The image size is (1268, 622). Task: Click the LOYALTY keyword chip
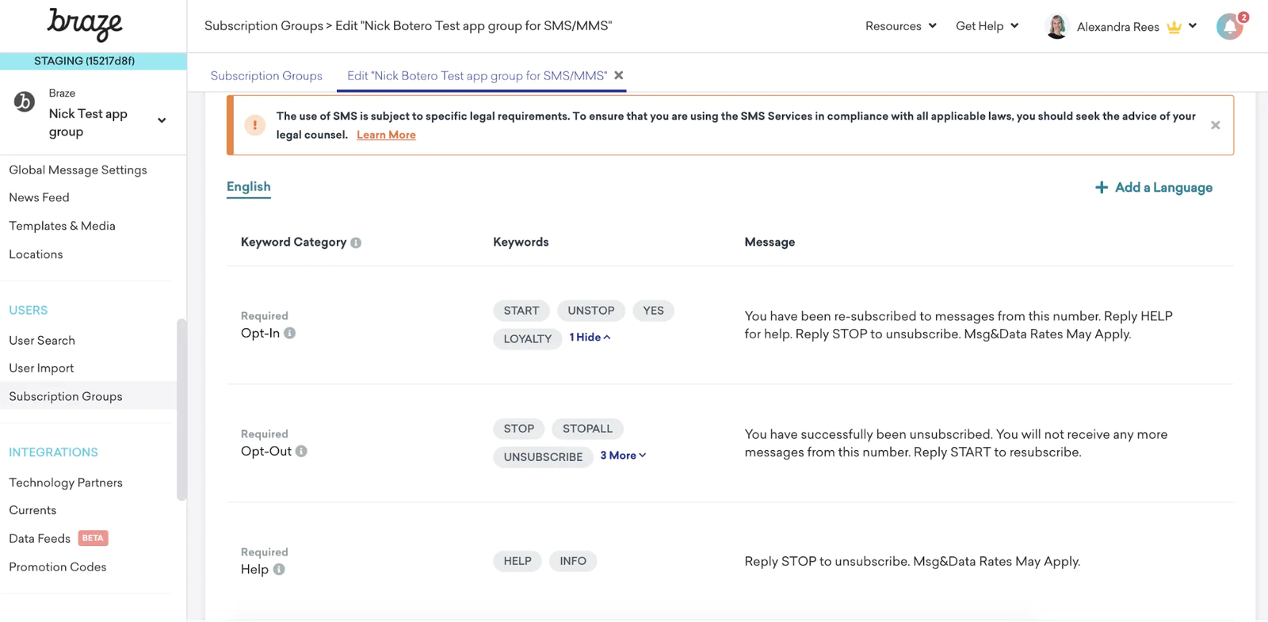pos(528,338)
